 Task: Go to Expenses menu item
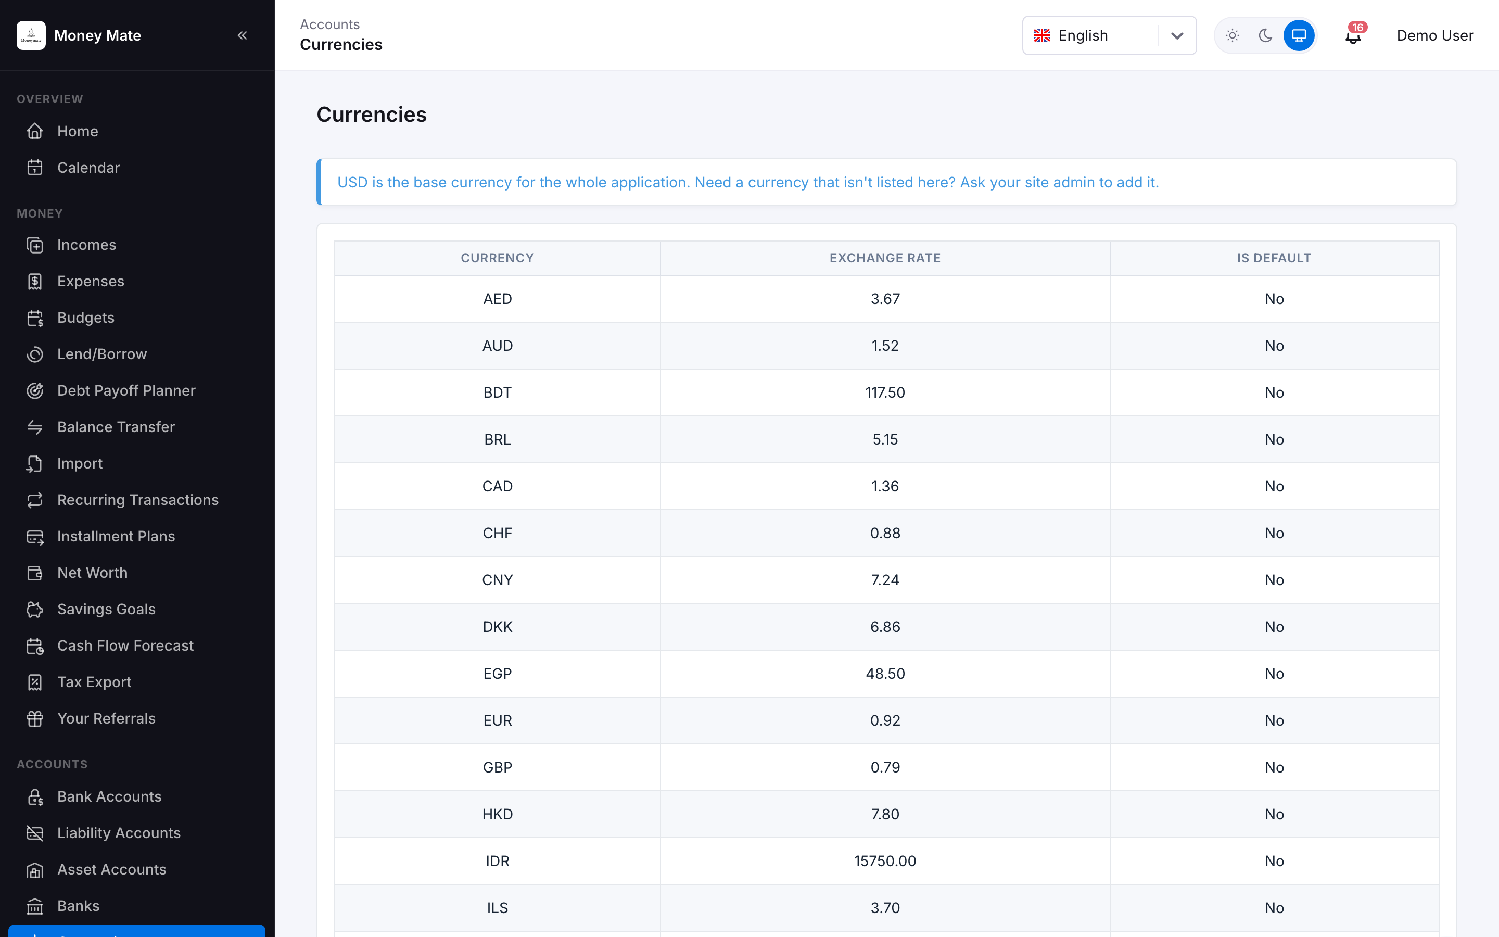137,281
